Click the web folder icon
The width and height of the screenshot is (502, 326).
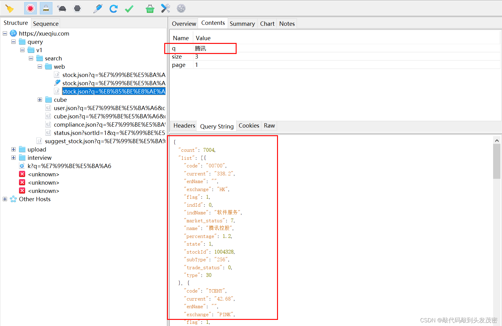48,66
